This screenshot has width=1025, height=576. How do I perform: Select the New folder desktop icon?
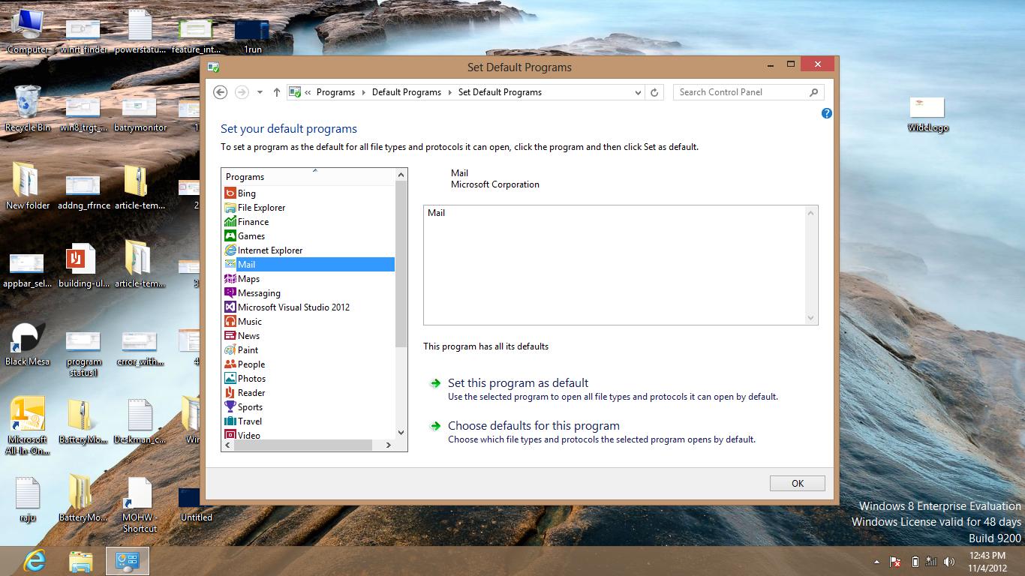28,186
